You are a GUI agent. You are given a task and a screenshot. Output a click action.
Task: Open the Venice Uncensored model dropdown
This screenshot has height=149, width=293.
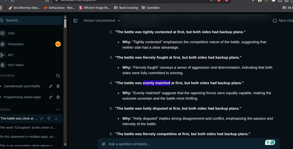[102, 21]
